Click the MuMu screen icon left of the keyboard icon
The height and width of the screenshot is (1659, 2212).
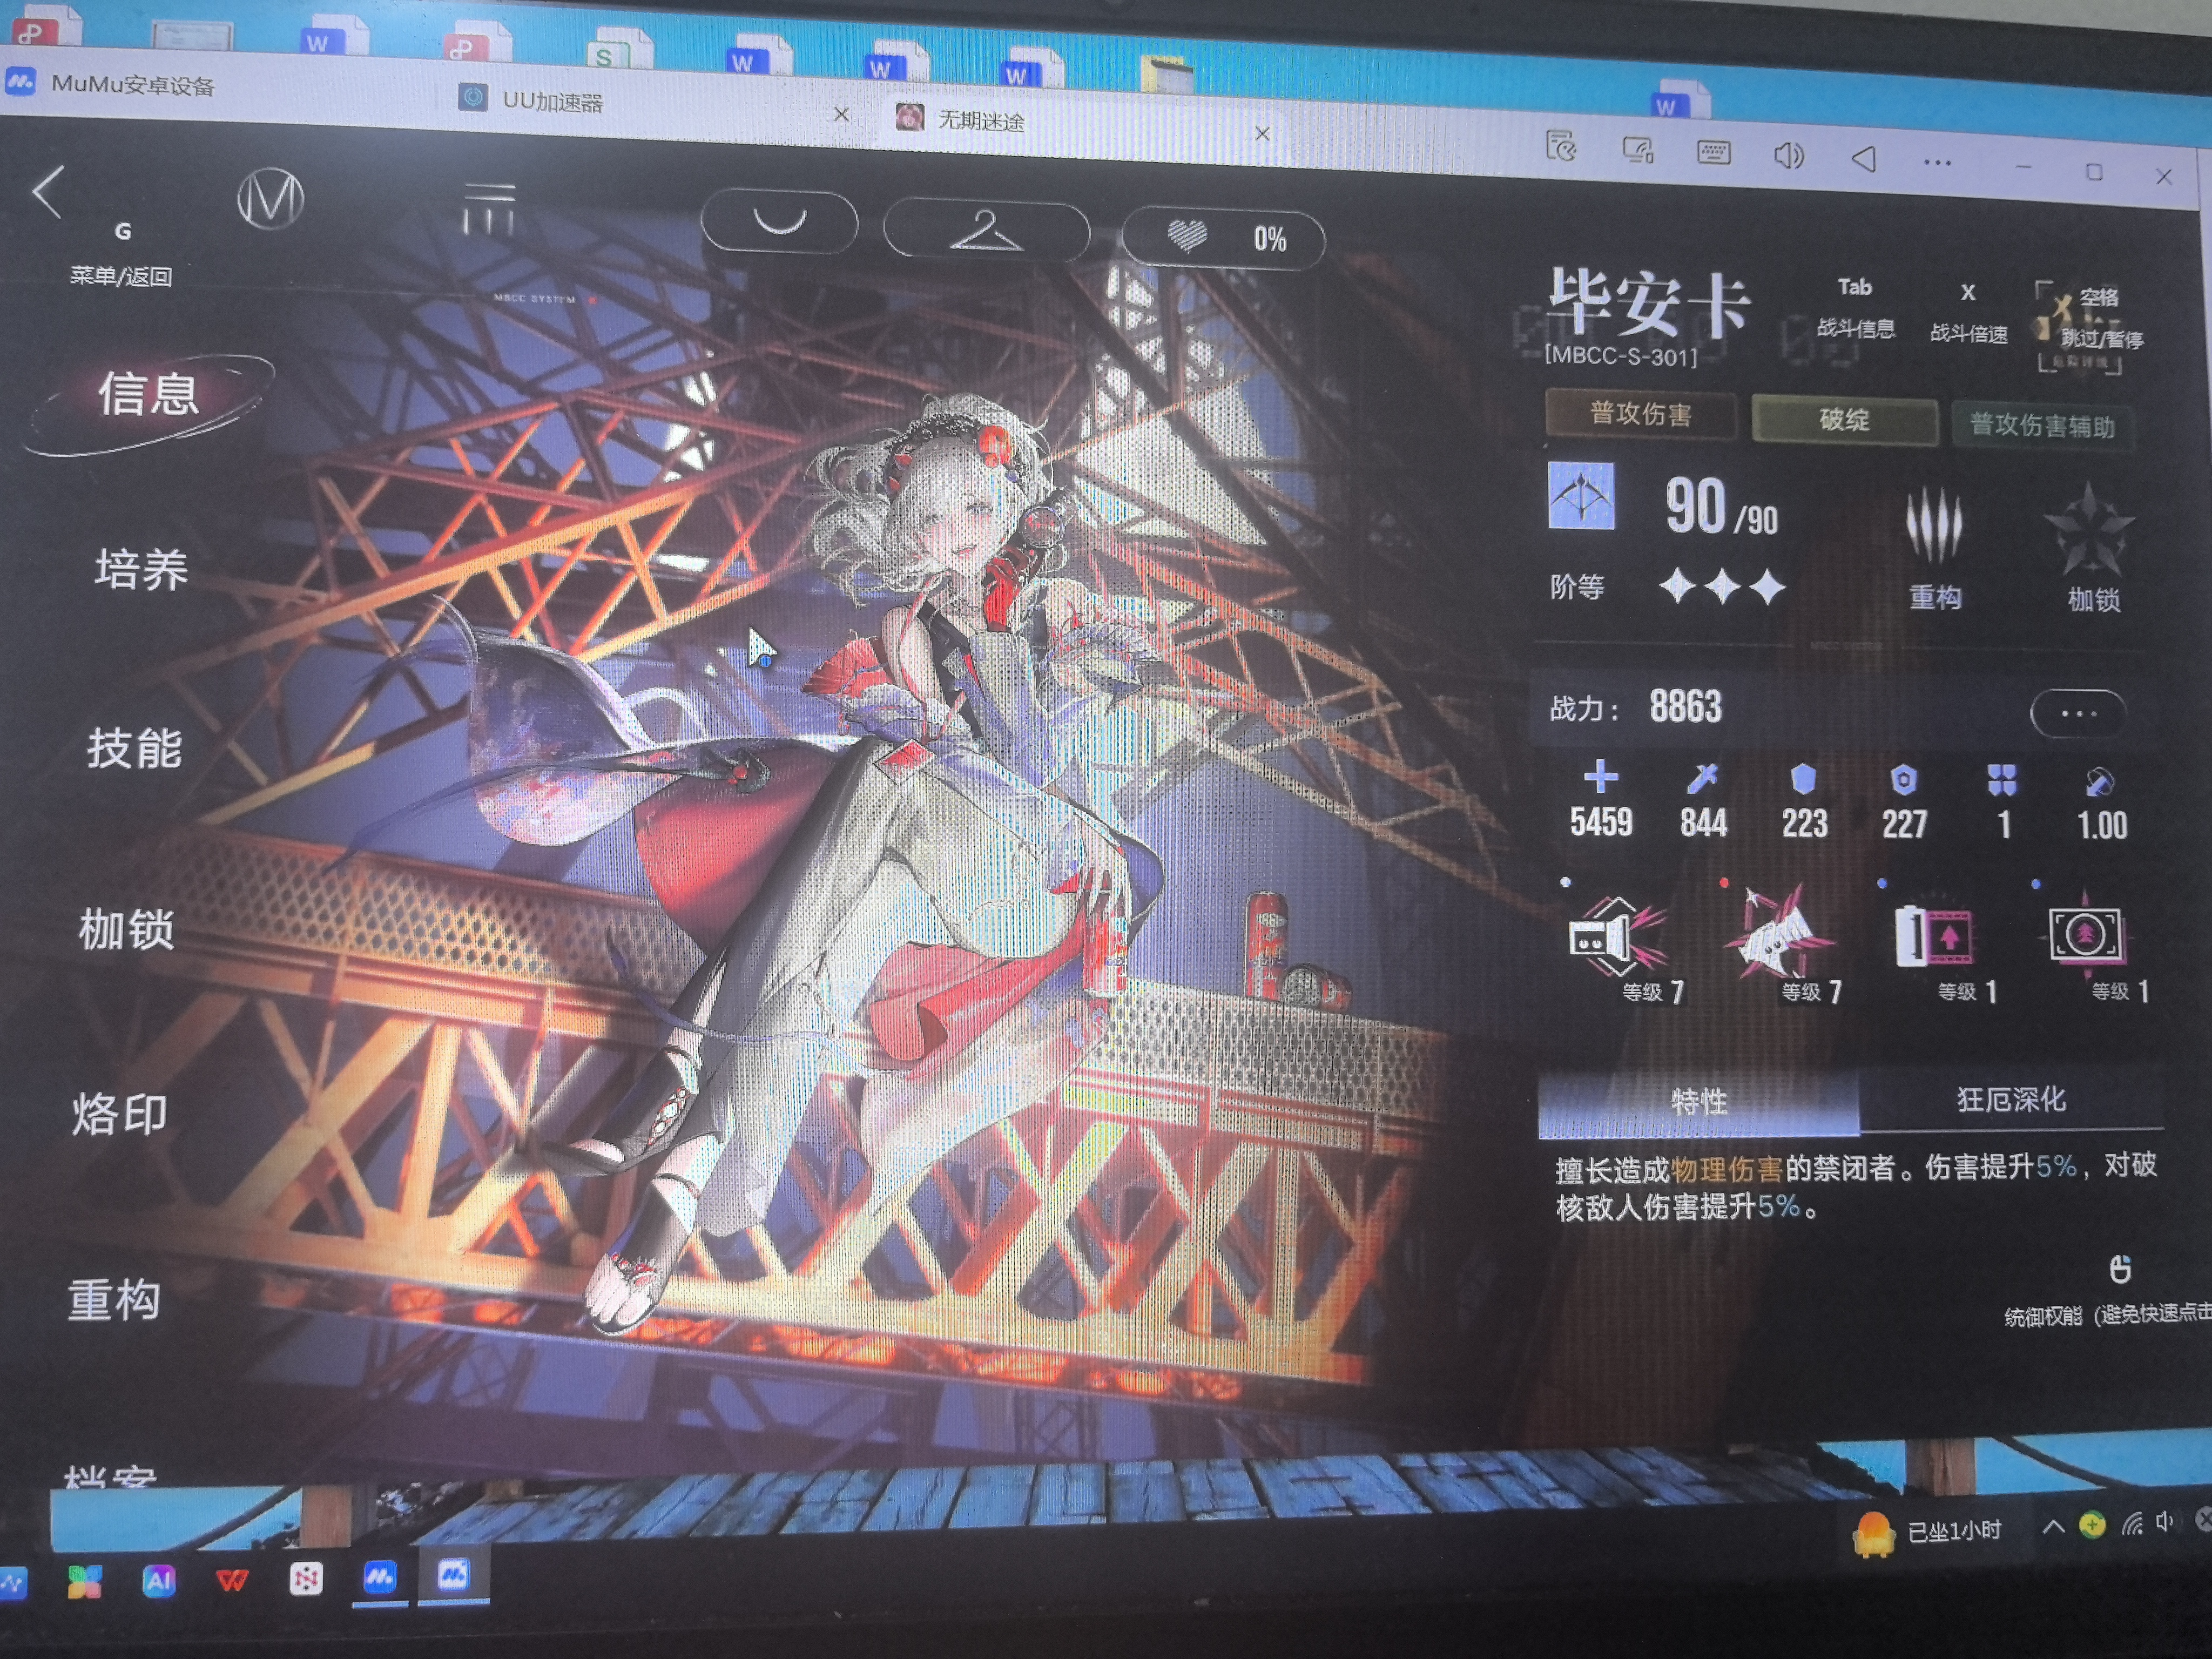(x=1637, y=151)
